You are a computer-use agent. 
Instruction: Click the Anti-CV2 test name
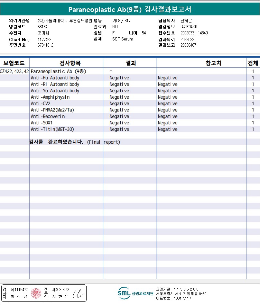tap(41, 103)
